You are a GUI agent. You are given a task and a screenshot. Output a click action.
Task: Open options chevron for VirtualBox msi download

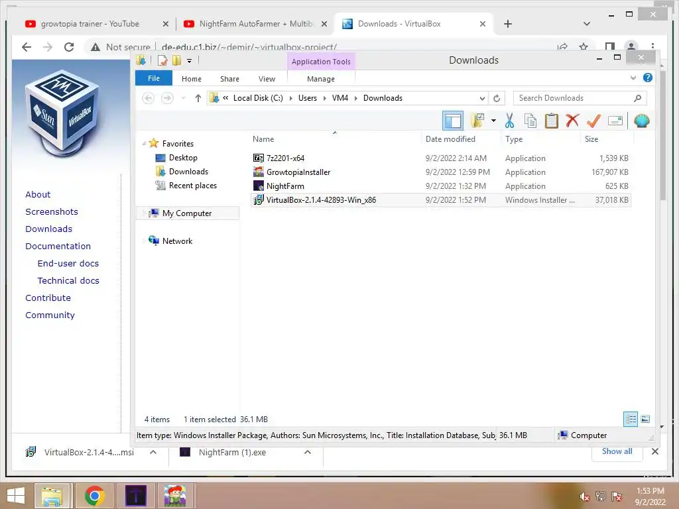click(153, 452)
